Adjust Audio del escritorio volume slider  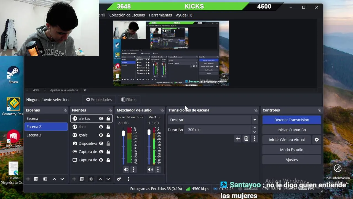click(x=123, y=133)
